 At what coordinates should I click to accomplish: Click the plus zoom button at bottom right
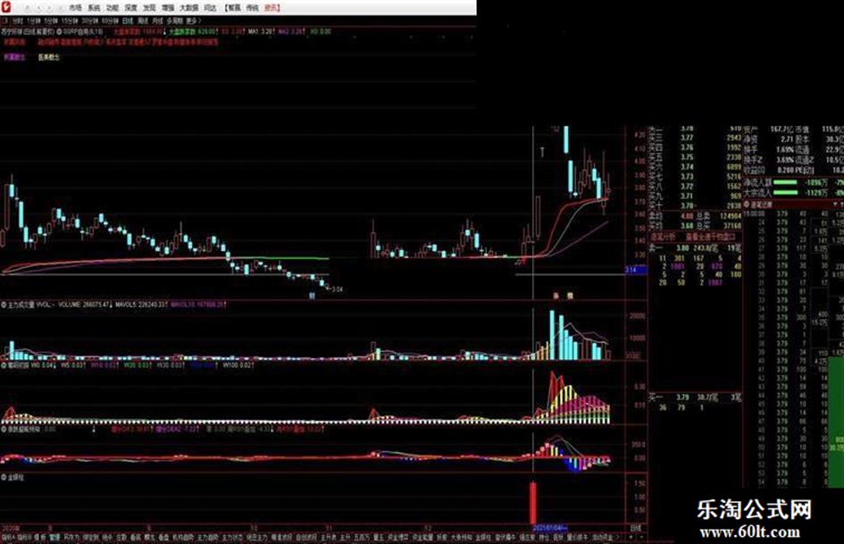click(632, 537)
